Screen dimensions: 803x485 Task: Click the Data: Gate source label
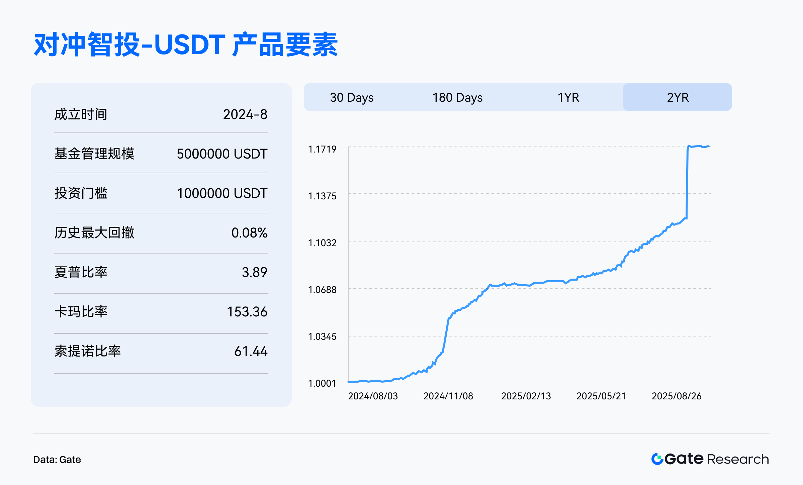pyautogui.click(x=57, y=460)
